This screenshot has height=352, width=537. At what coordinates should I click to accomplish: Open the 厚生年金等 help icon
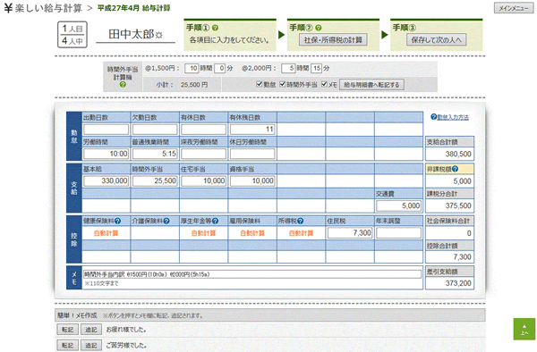215,221
